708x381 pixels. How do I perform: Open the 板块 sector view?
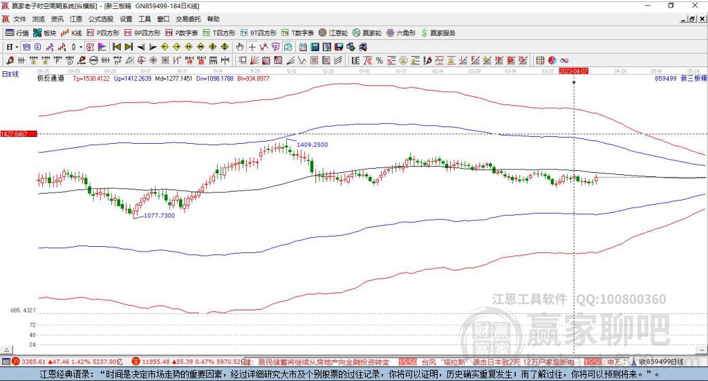pyautogui.click(x=44, y=33)
